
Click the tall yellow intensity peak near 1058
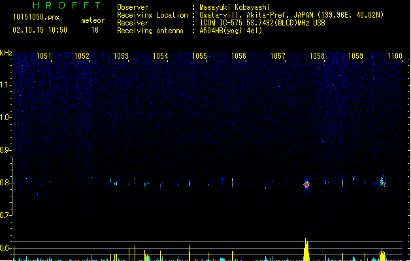[x=306, y=249]
